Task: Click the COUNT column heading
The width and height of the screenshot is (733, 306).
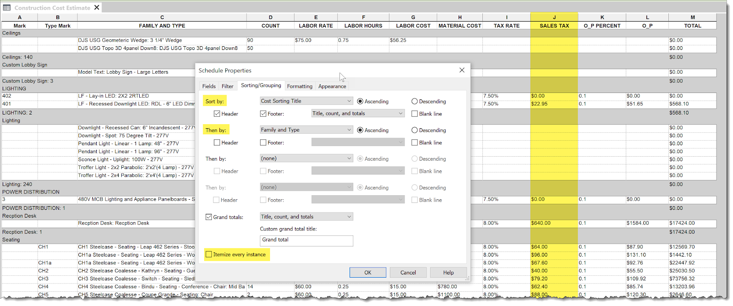Action: click(271, 26)
